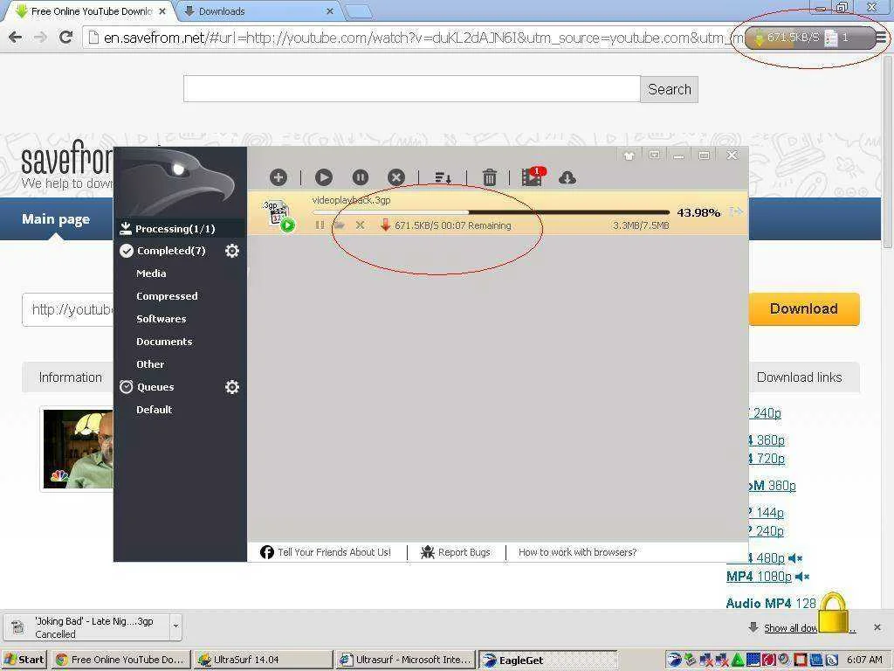The width and height of the screenshot is (894, 671).
Task: Click green triangle tray icon
Action: (x=737, y=661)
